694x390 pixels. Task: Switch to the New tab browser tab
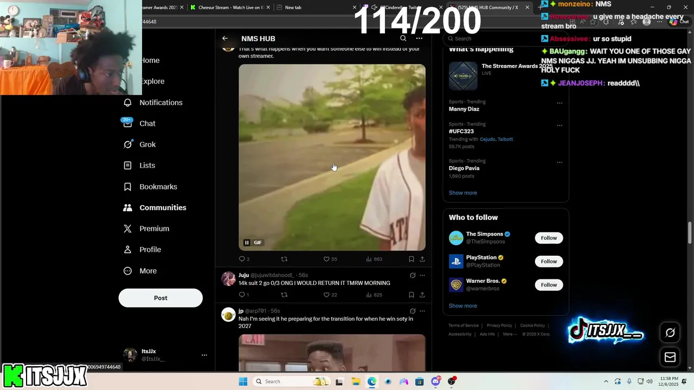316,7
